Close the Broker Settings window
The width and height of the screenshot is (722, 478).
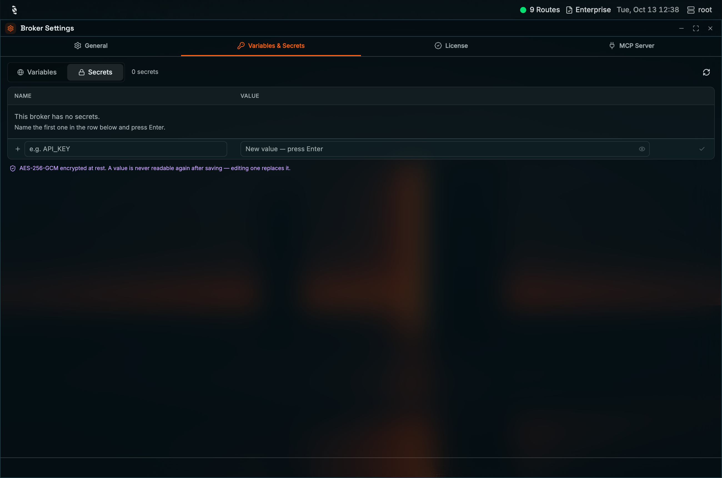coord(710,28)
